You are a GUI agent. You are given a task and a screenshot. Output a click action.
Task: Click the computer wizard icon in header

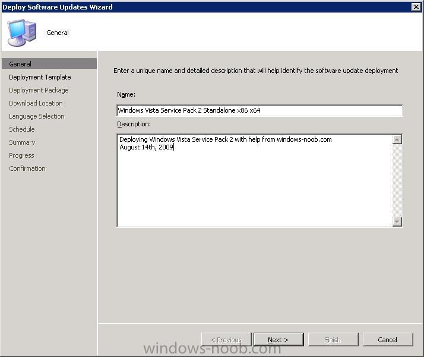click(x=21, y=33)
